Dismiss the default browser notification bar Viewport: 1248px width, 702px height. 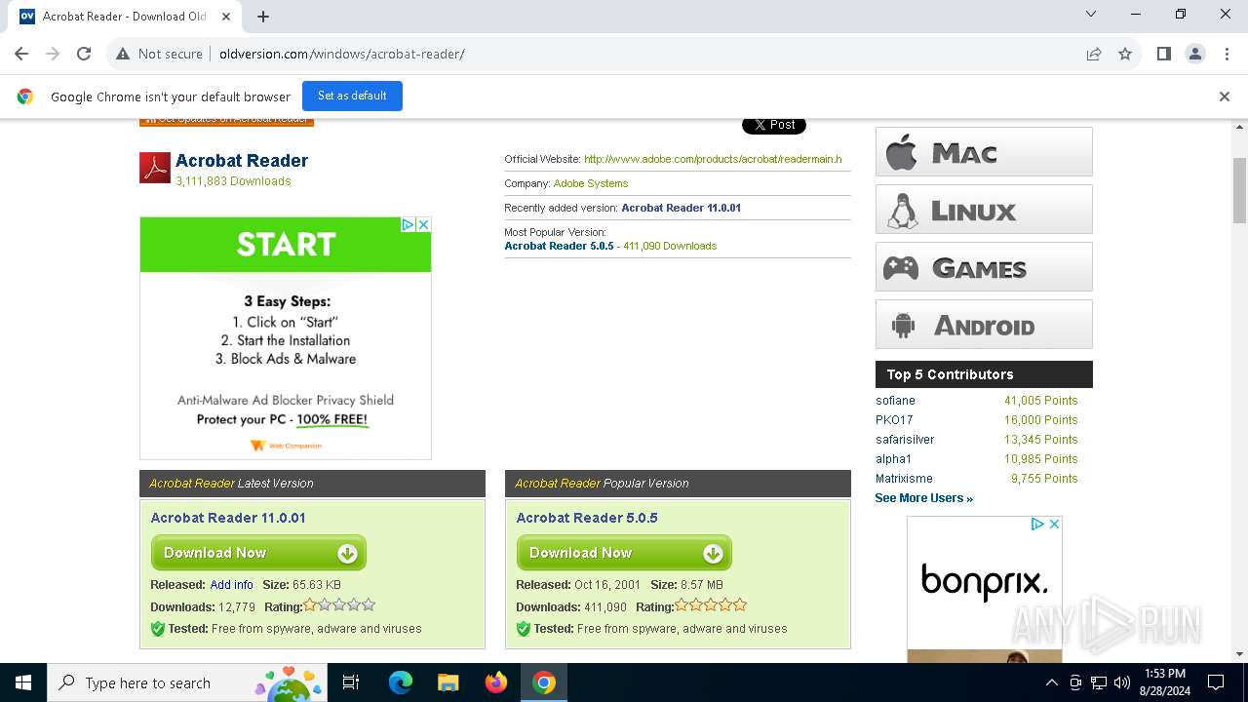coord(1225,96)
